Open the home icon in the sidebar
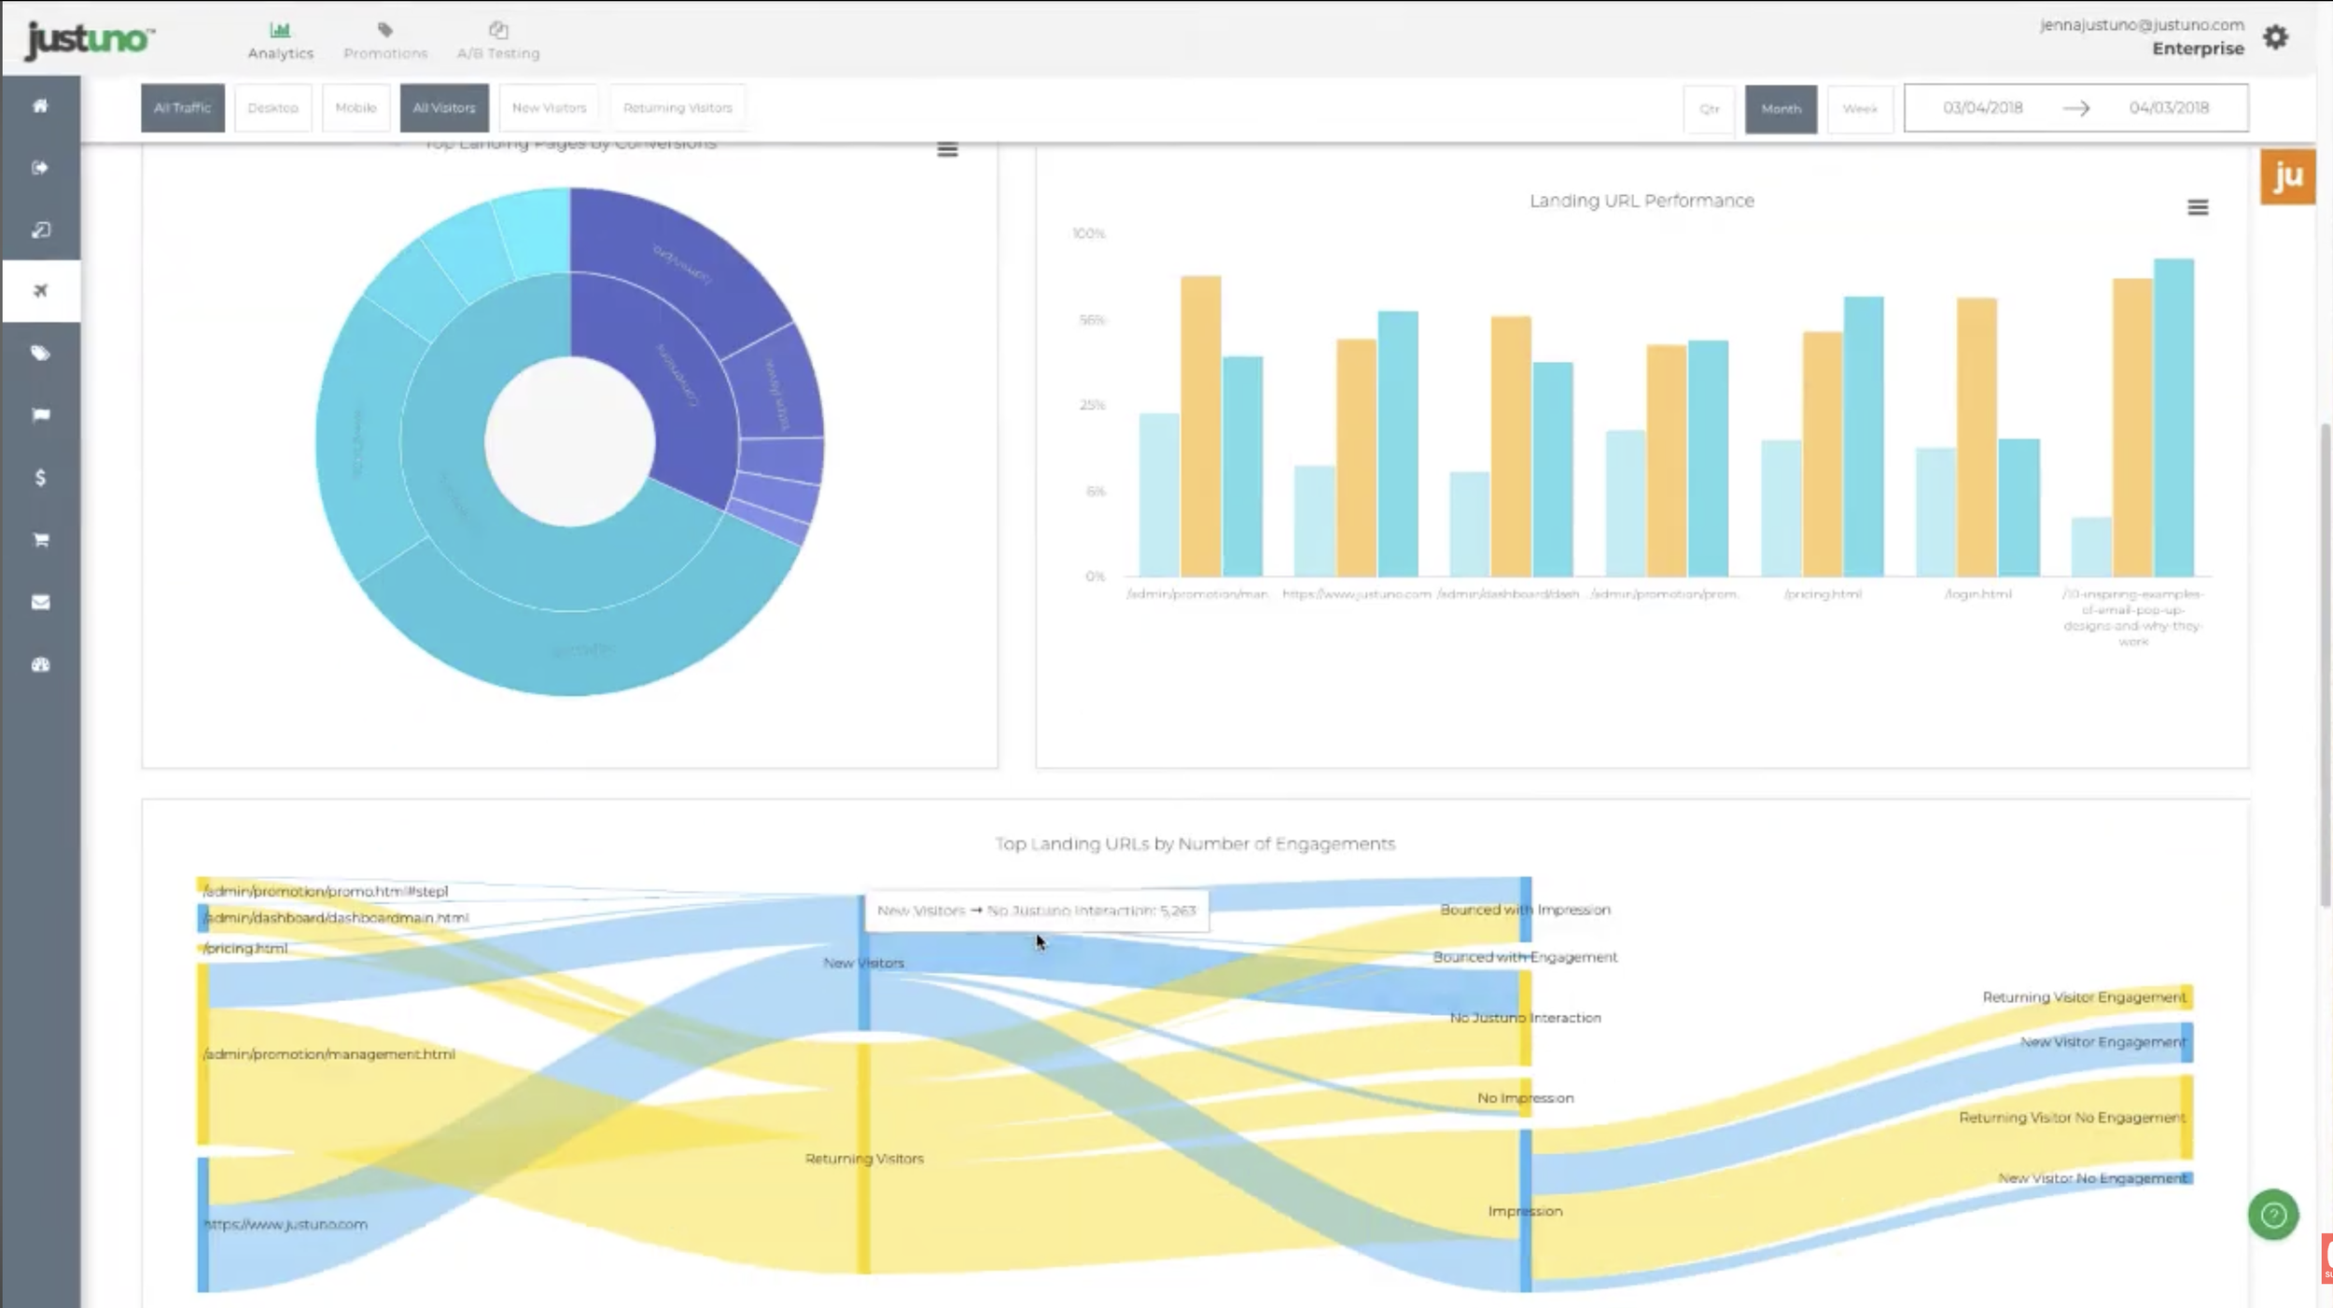The image size is (2333, 1308). coord(40,105)
